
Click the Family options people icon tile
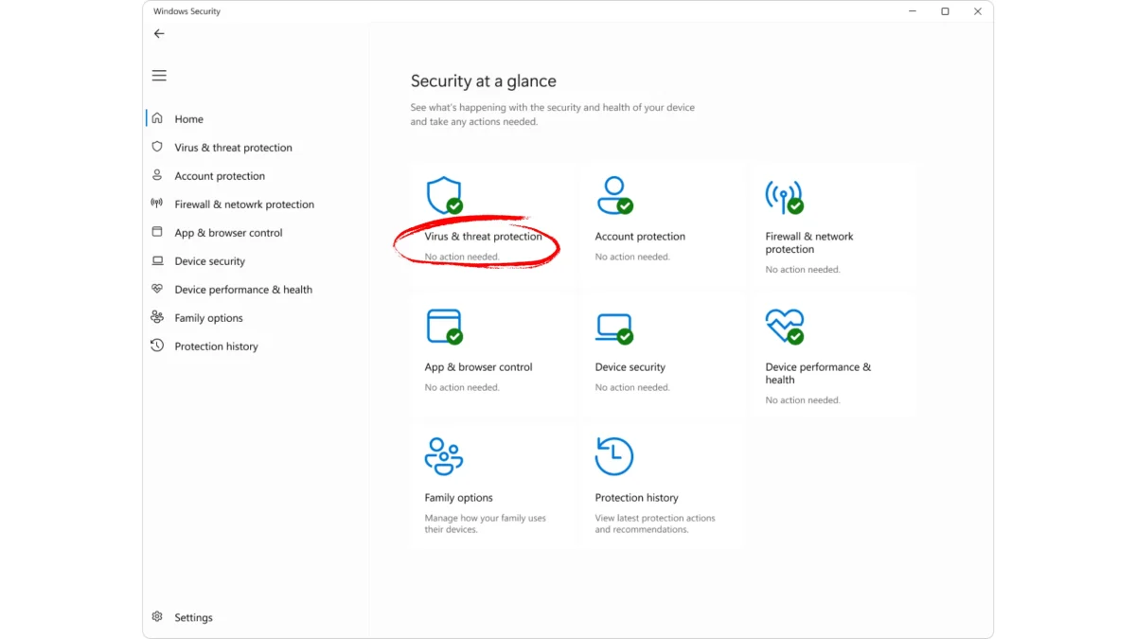coord(443,456)
